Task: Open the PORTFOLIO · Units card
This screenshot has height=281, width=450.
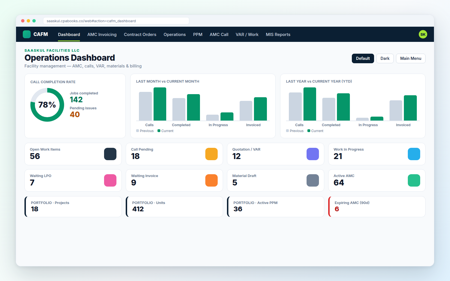Action: coord(174,207)
